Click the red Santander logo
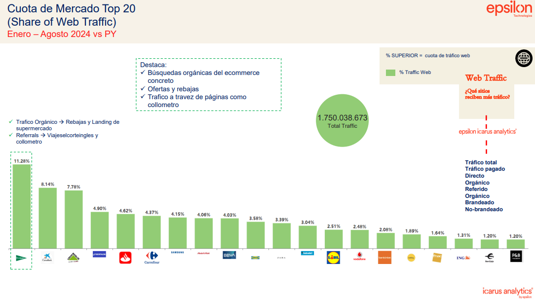 pos(125,258)
